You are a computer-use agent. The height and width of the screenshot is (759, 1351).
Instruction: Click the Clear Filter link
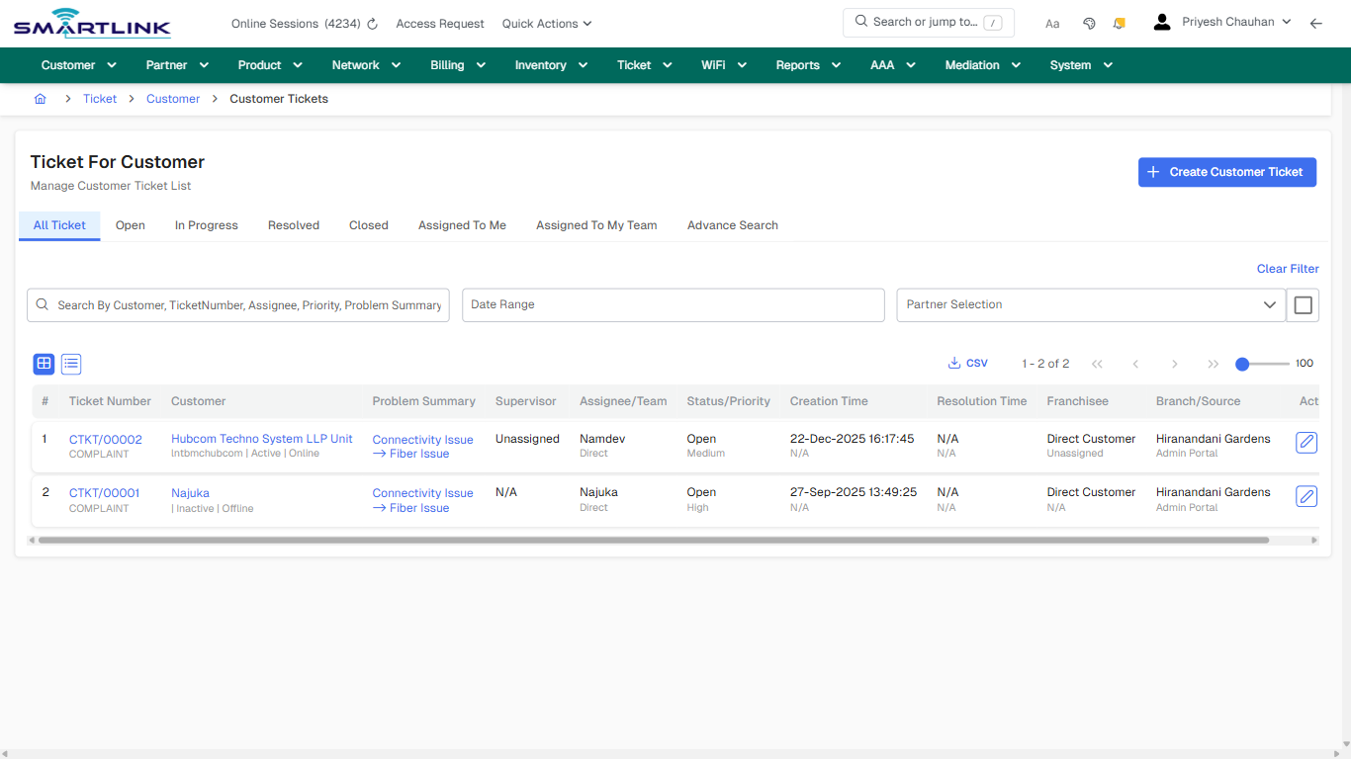[1287, 268]
